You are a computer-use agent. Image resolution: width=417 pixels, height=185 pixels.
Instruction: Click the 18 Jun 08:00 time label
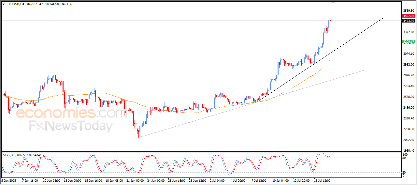[114, 180]
